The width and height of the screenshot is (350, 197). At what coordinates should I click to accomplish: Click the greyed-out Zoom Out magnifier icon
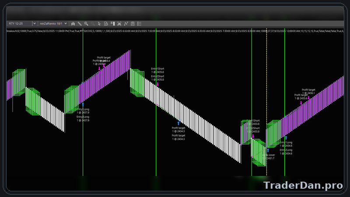point(93,24)
